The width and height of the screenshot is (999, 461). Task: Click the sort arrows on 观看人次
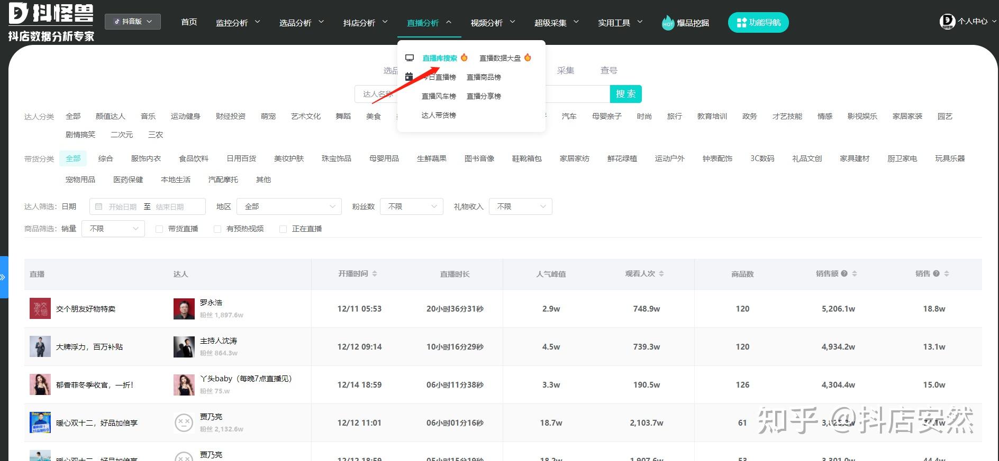[661, 274]
